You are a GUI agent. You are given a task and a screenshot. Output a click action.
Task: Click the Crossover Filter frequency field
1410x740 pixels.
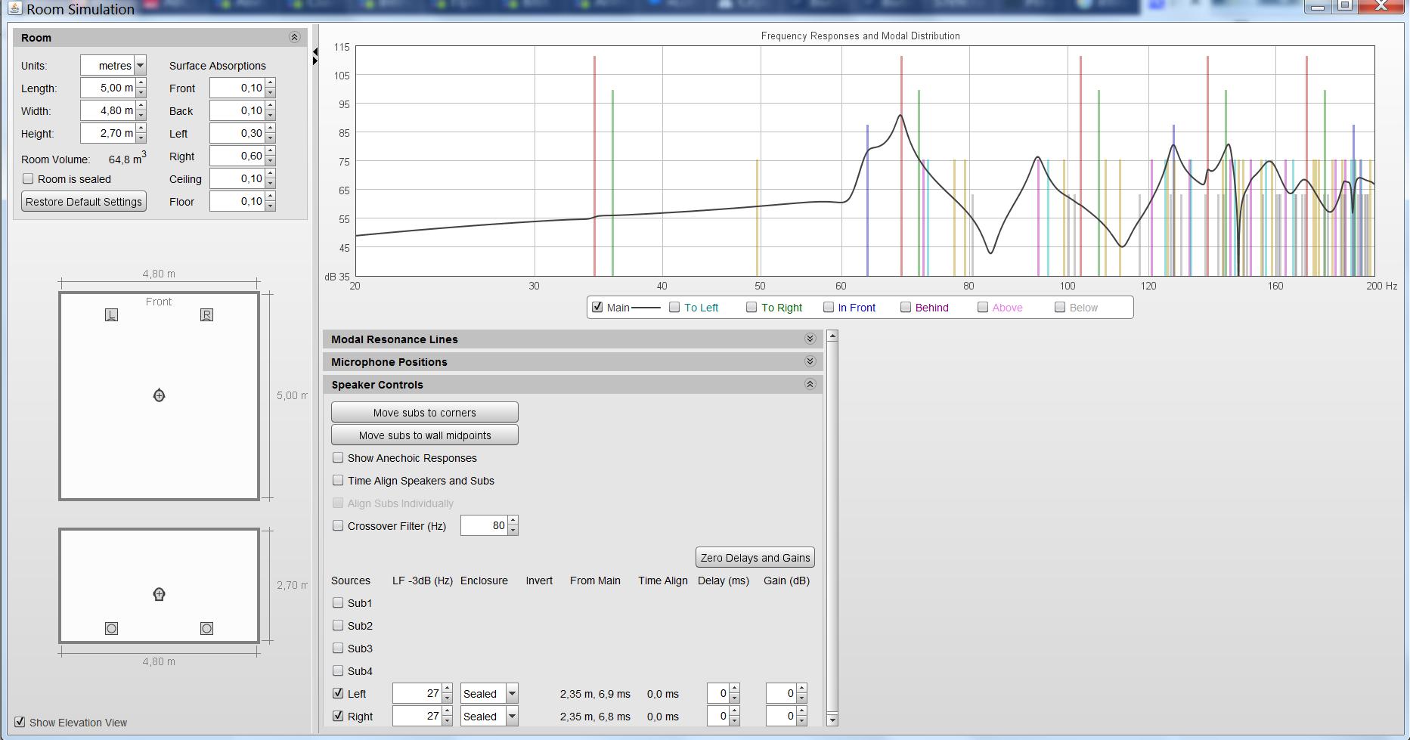pyautogui.click(x=484, y=526)
